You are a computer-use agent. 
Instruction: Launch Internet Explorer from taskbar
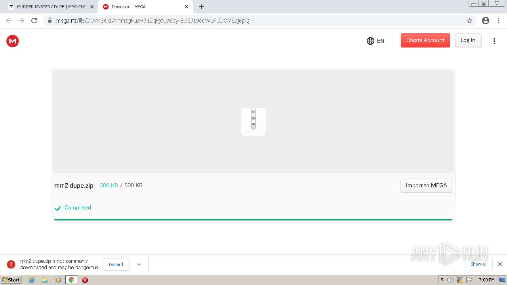31,280
